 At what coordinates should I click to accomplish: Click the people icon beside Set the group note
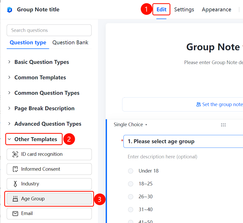(x=198, y=105)
